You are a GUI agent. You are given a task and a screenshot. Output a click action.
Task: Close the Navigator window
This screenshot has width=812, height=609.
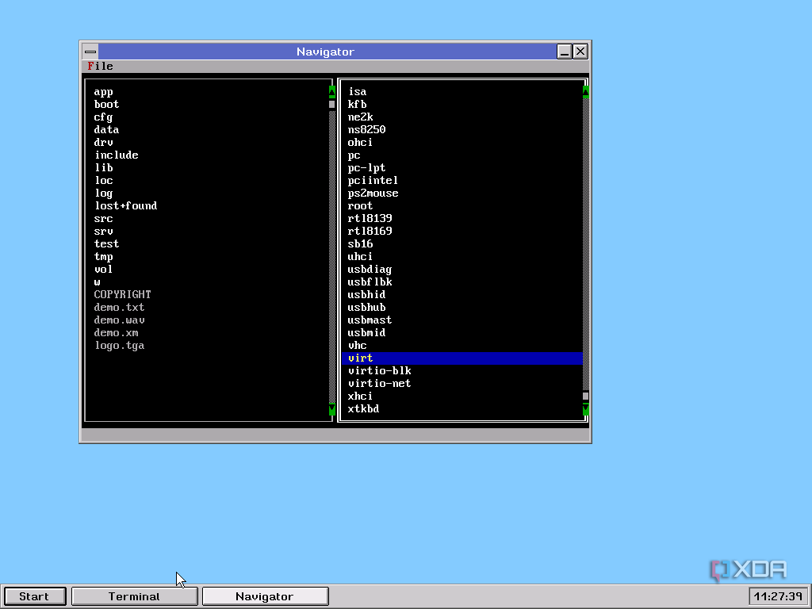pyautogui.click(x=580, y=52)
